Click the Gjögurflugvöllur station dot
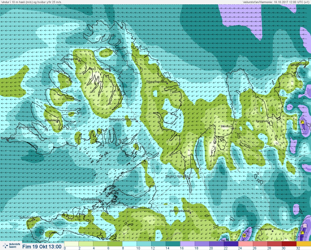The height and width of the screenshot is (250, 311). 167,84
